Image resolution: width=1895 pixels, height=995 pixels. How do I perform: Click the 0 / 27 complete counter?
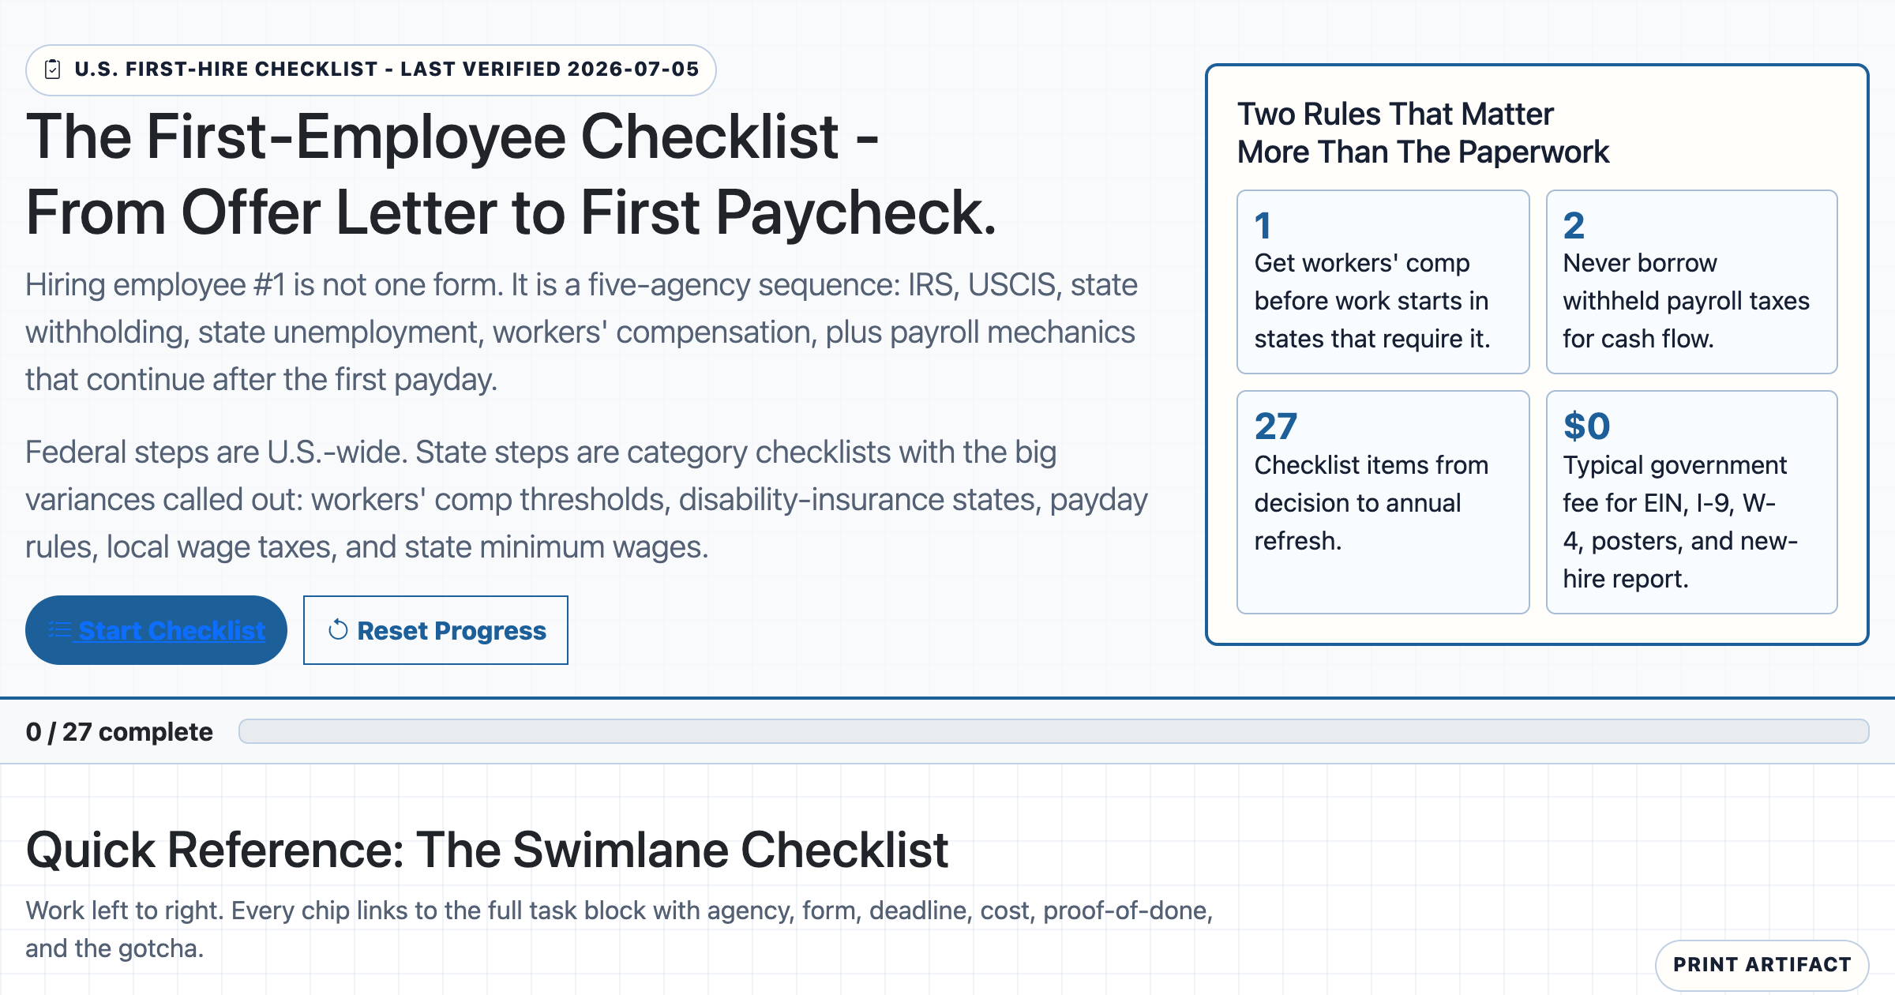119,732
